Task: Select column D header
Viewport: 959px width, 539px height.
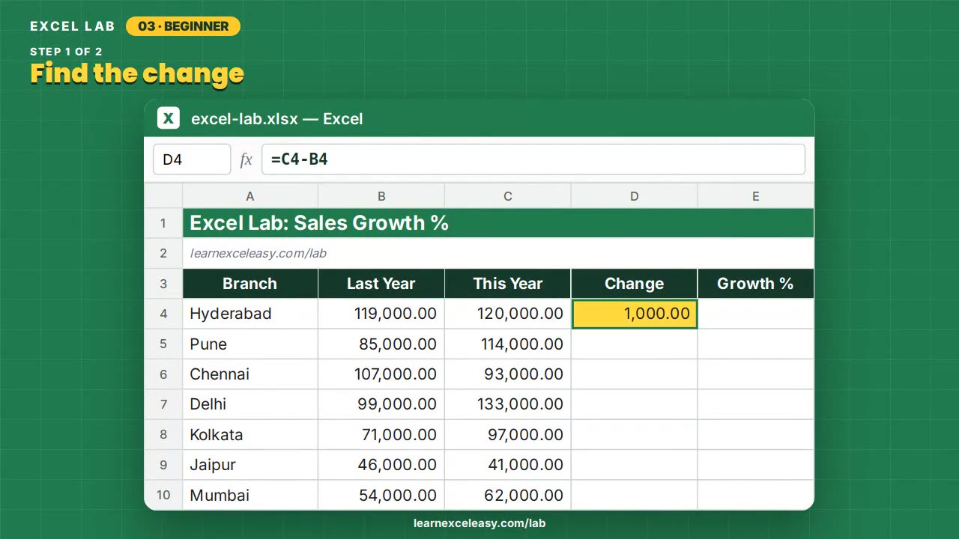Action: click(x=635, y=196)
